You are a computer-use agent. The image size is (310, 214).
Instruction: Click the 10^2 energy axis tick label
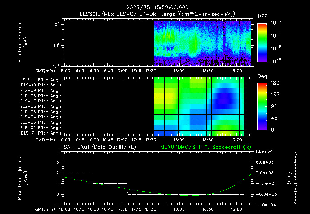coord(56,24)
